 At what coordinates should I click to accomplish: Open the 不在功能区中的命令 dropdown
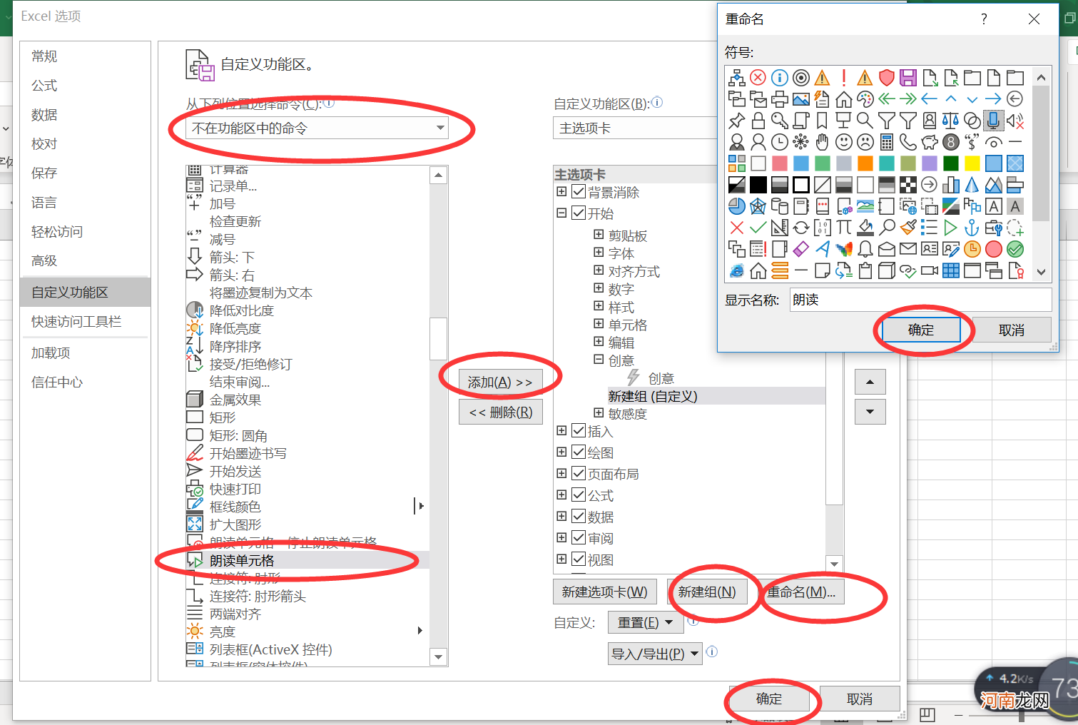tap(317, 128)
